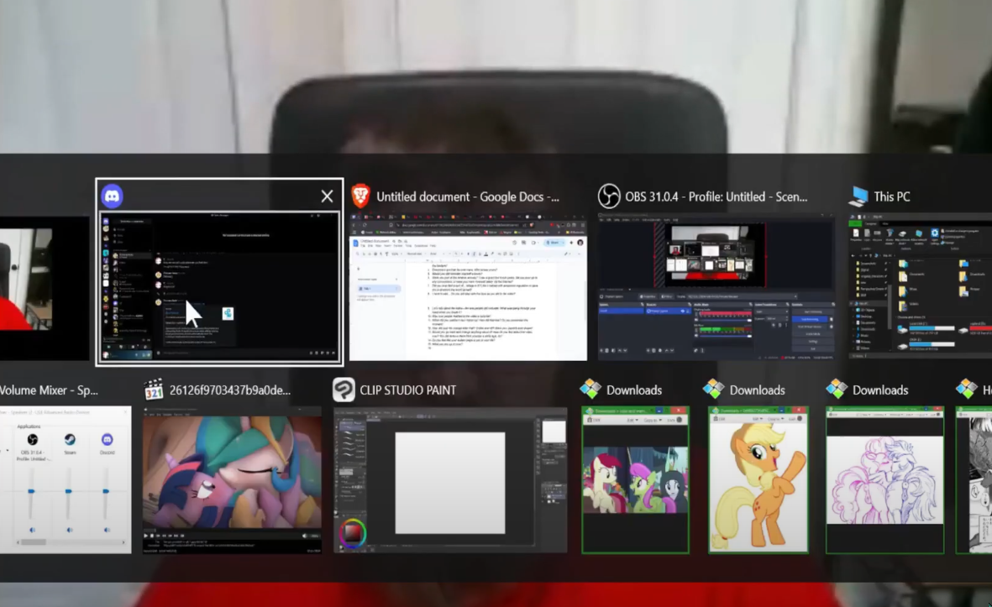992x607 pixels.
Task: Switch to the OBS window thumbnail
Action: [x=716, y=287]
